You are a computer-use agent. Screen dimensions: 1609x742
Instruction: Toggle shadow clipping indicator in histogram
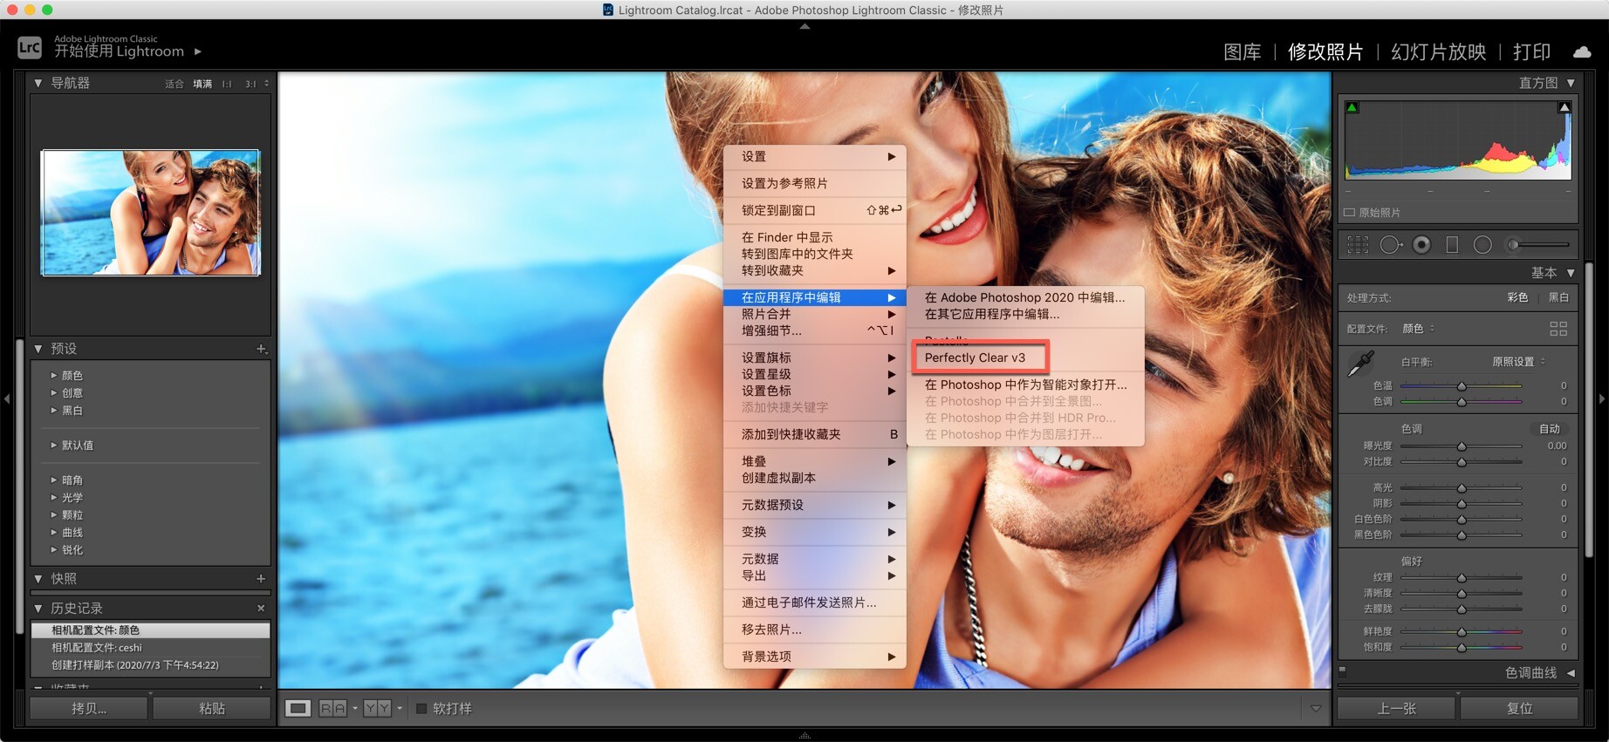pos(1352,107)
